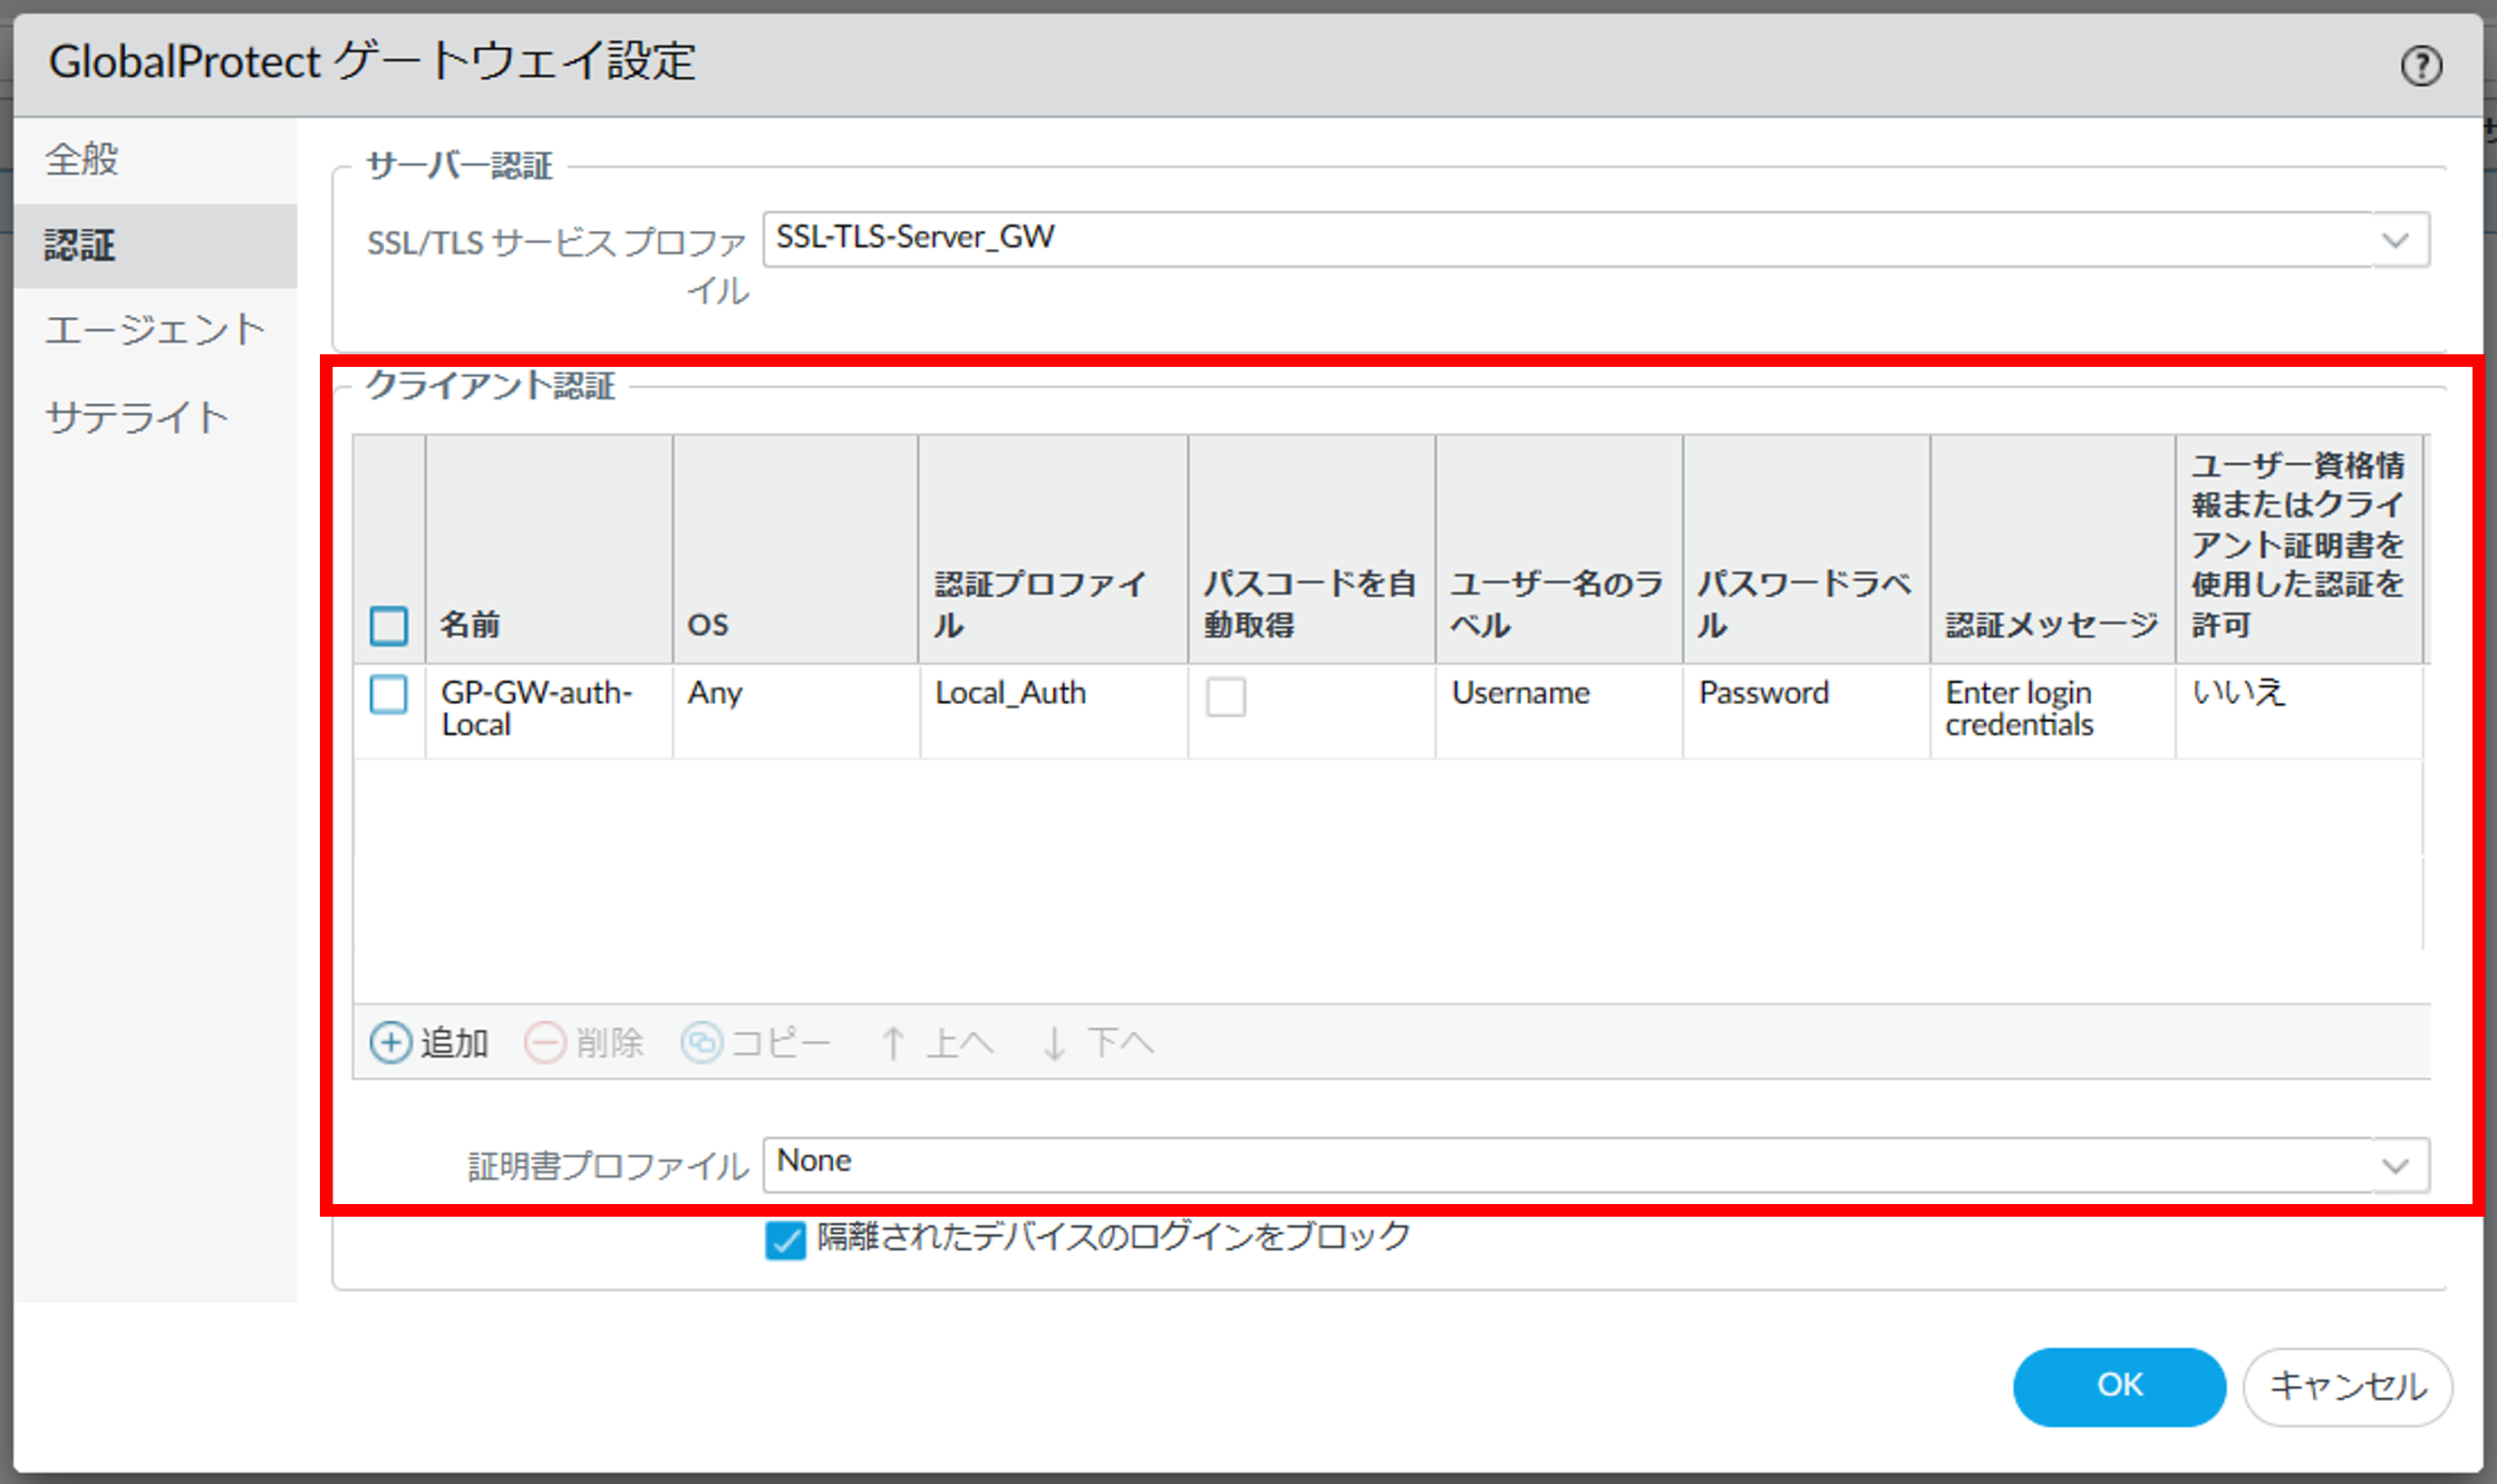Viewport: 2497px width, 1484px height.
Task: Open the サテライト tab
Action: (x=137, y=417)
